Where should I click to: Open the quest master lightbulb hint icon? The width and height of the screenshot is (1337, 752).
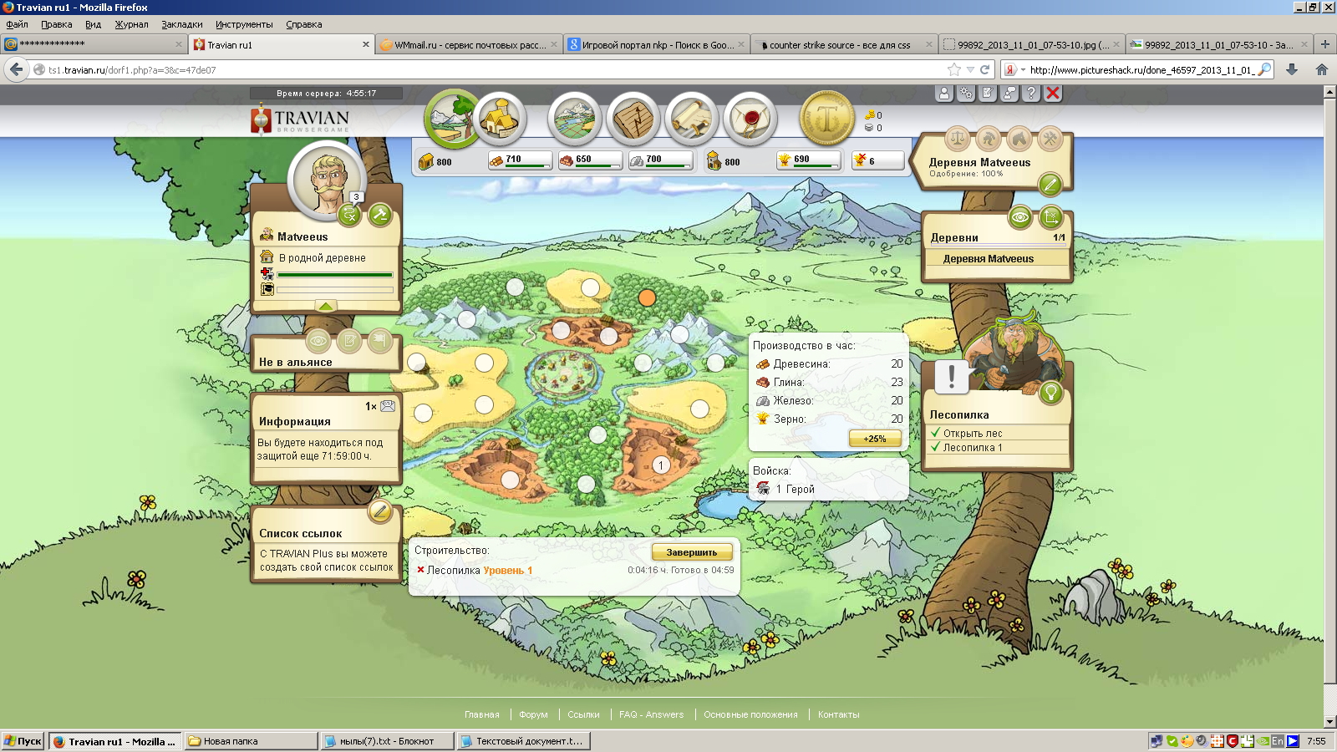point(1050,393)
